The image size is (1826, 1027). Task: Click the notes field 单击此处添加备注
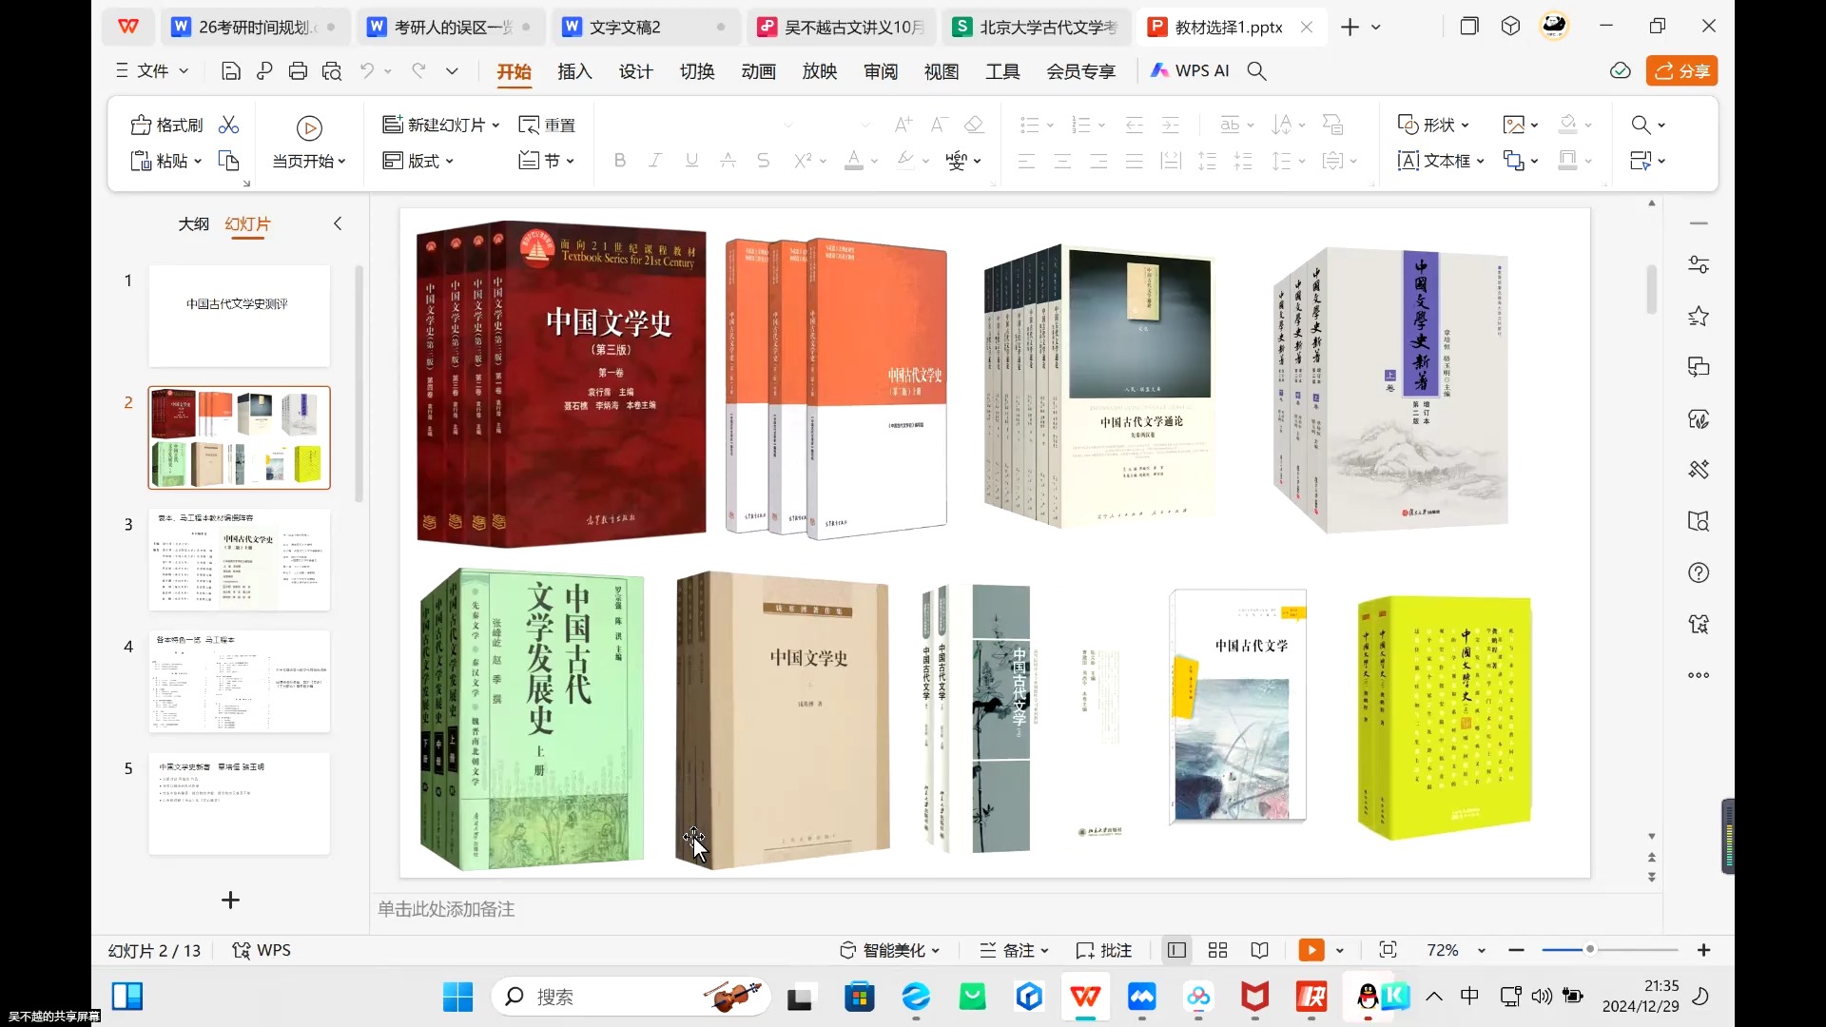point(446,909)
